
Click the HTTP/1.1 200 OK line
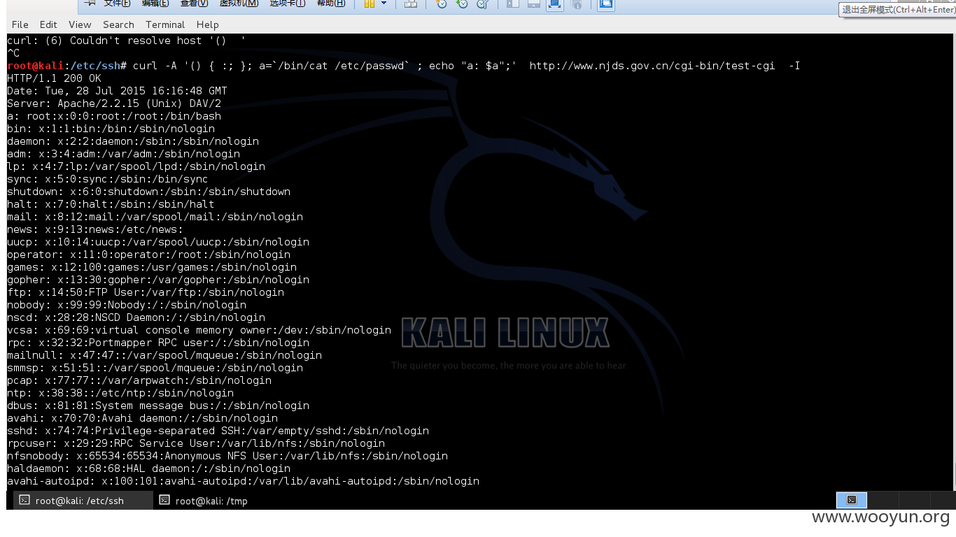click(x=54, y=78)
